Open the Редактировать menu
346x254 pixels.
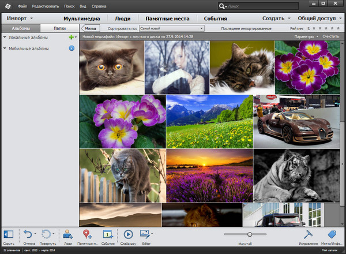pos(44,5)
